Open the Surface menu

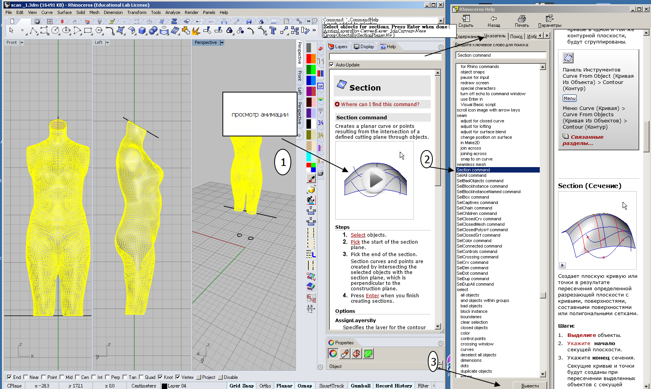(64, 12)
